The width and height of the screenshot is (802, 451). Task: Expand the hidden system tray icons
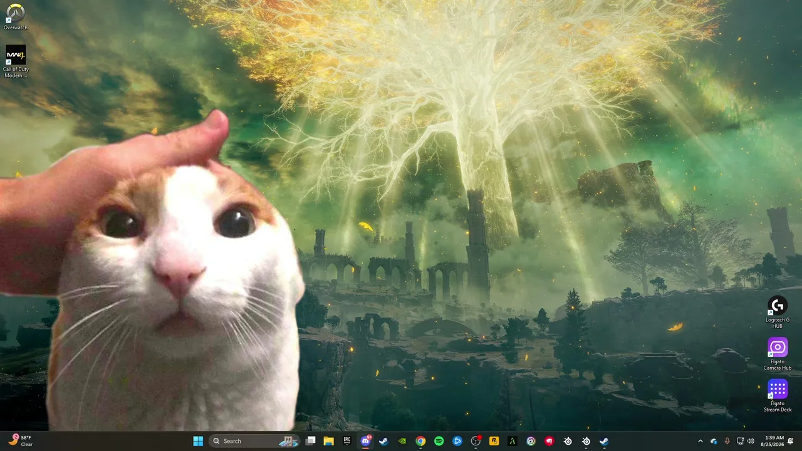click(x=700, y=441)
